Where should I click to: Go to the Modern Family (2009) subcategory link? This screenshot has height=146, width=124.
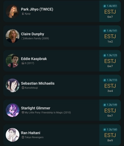click(37, 38)
